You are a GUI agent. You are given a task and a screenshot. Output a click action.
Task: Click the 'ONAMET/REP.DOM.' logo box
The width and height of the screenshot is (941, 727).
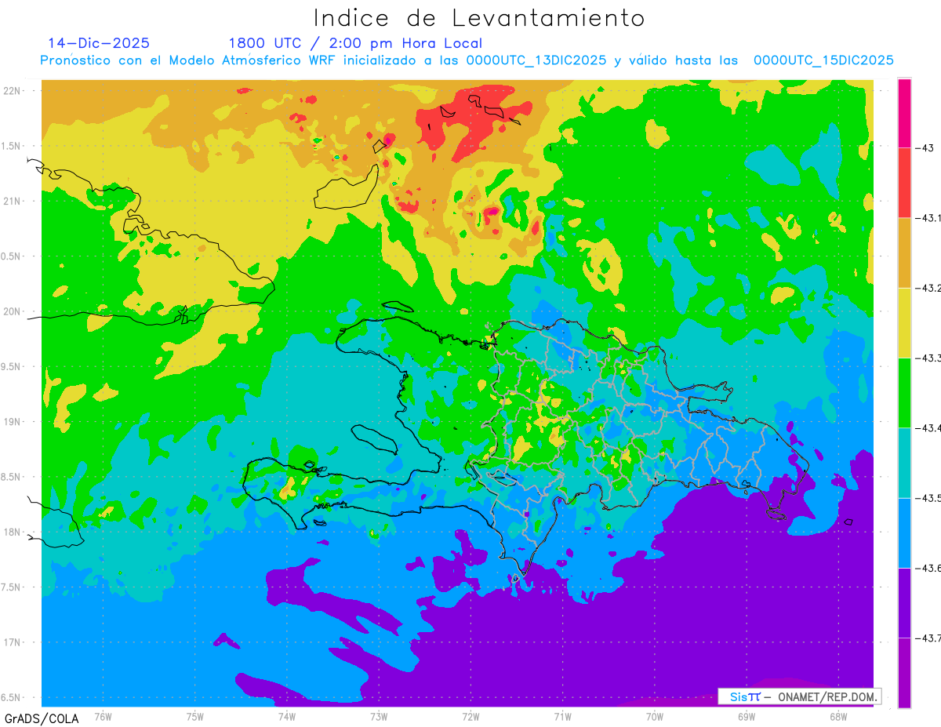click(799, 696)
